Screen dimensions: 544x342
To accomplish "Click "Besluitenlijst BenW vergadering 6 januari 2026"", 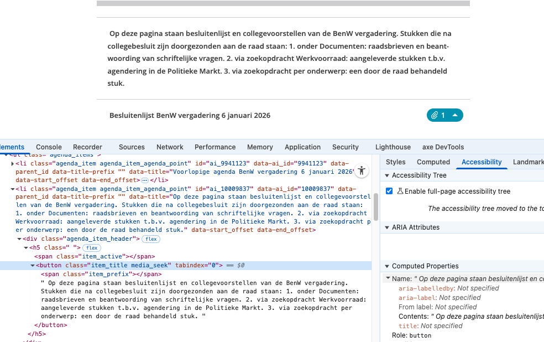I will pos(190,115).
